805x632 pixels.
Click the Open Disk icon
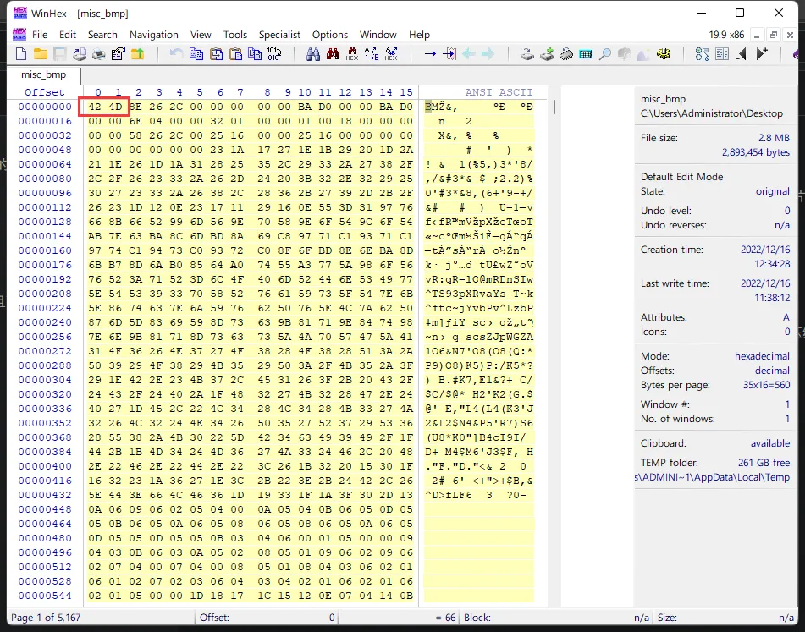coord(527,54)
